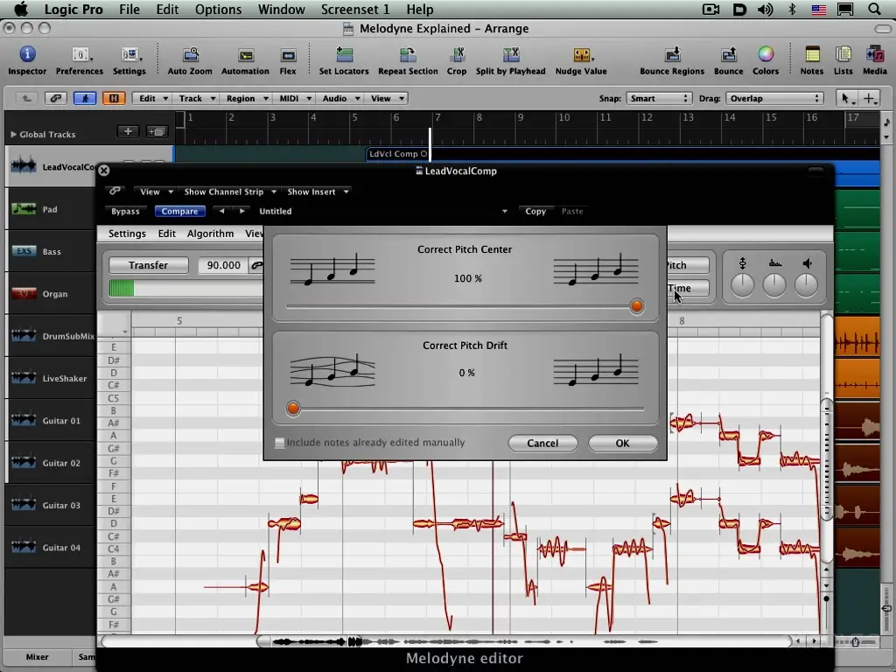Click Correct Pitch Drift slider handle
Screen dimensions: 896x672
tap(293, 408)
